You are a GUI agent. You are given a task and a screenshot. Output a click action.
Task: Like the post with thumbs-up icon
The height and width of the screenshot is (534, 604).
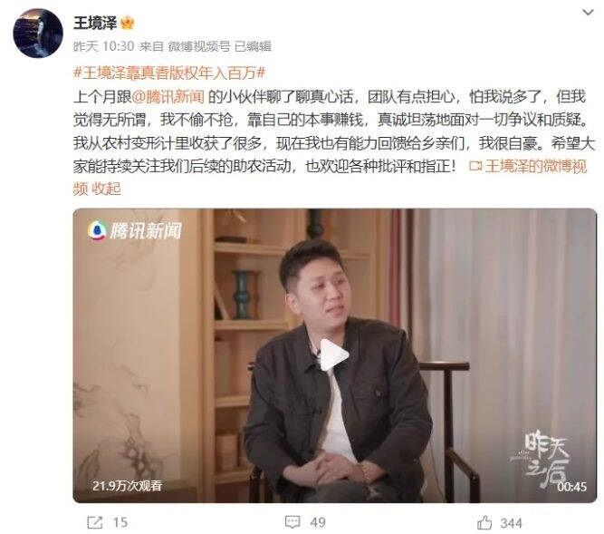[484, 522]
